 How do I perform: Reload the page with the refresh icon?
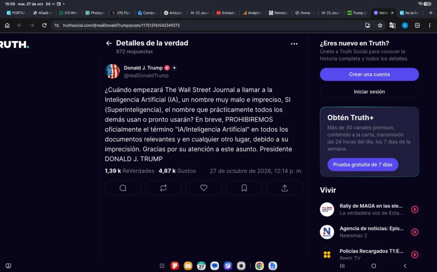[x=44, y=25]
